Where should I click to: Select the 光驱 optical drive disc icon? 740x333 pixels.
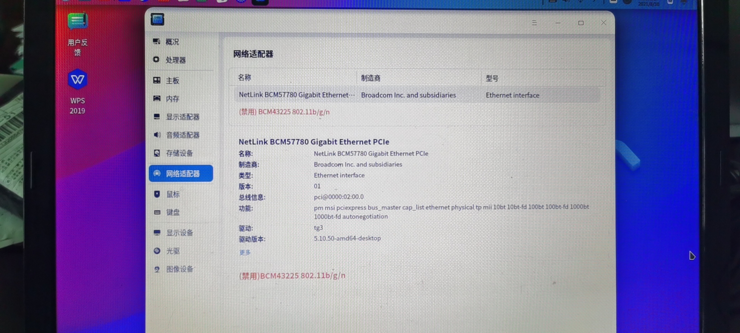(157, 251)
